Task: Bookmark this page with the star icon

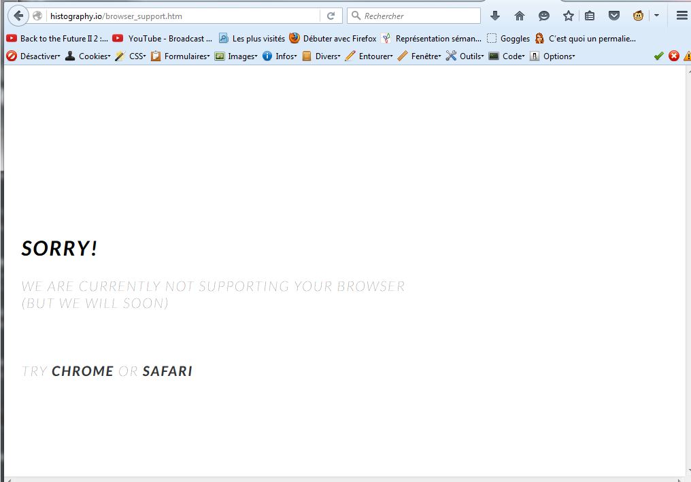Action: 569,16
